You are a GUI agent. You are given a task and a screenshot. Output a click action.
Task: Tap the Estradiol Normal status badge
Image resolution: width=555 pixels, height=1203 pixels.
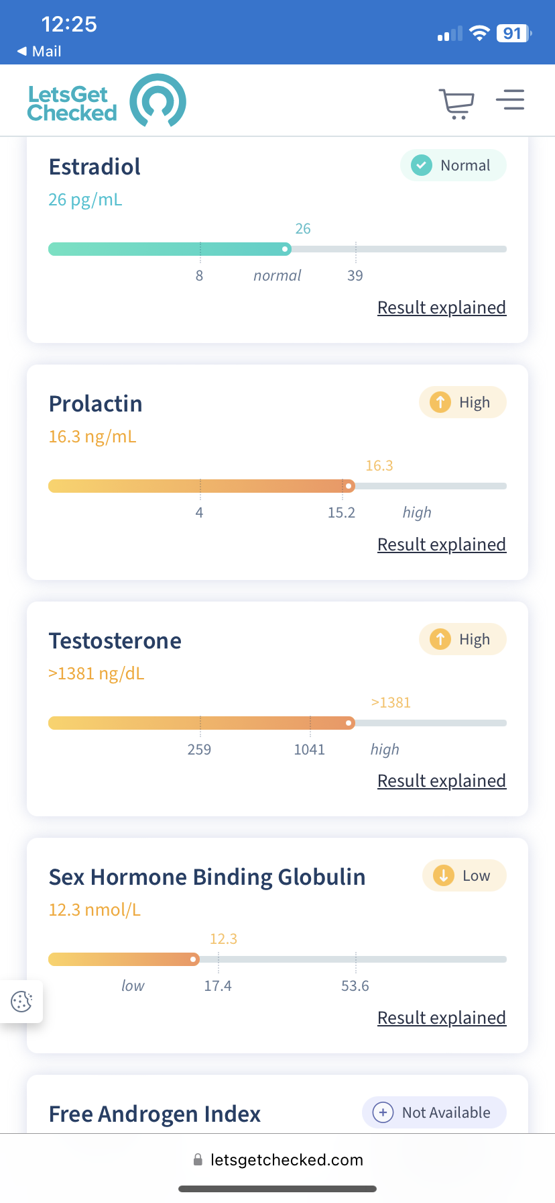coord(453,165)
